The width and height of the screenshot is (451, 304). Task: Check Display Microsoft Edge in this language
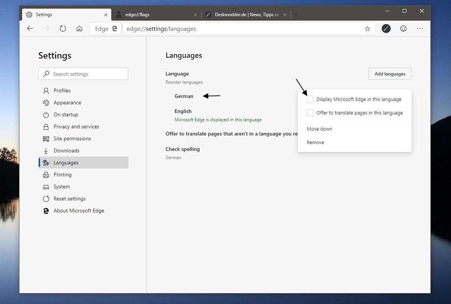point(310,99)
